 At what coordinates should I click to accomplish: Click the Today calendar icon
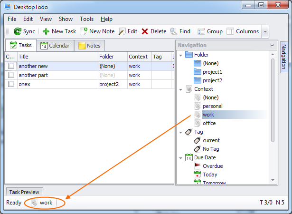click(x=197, y=175)
